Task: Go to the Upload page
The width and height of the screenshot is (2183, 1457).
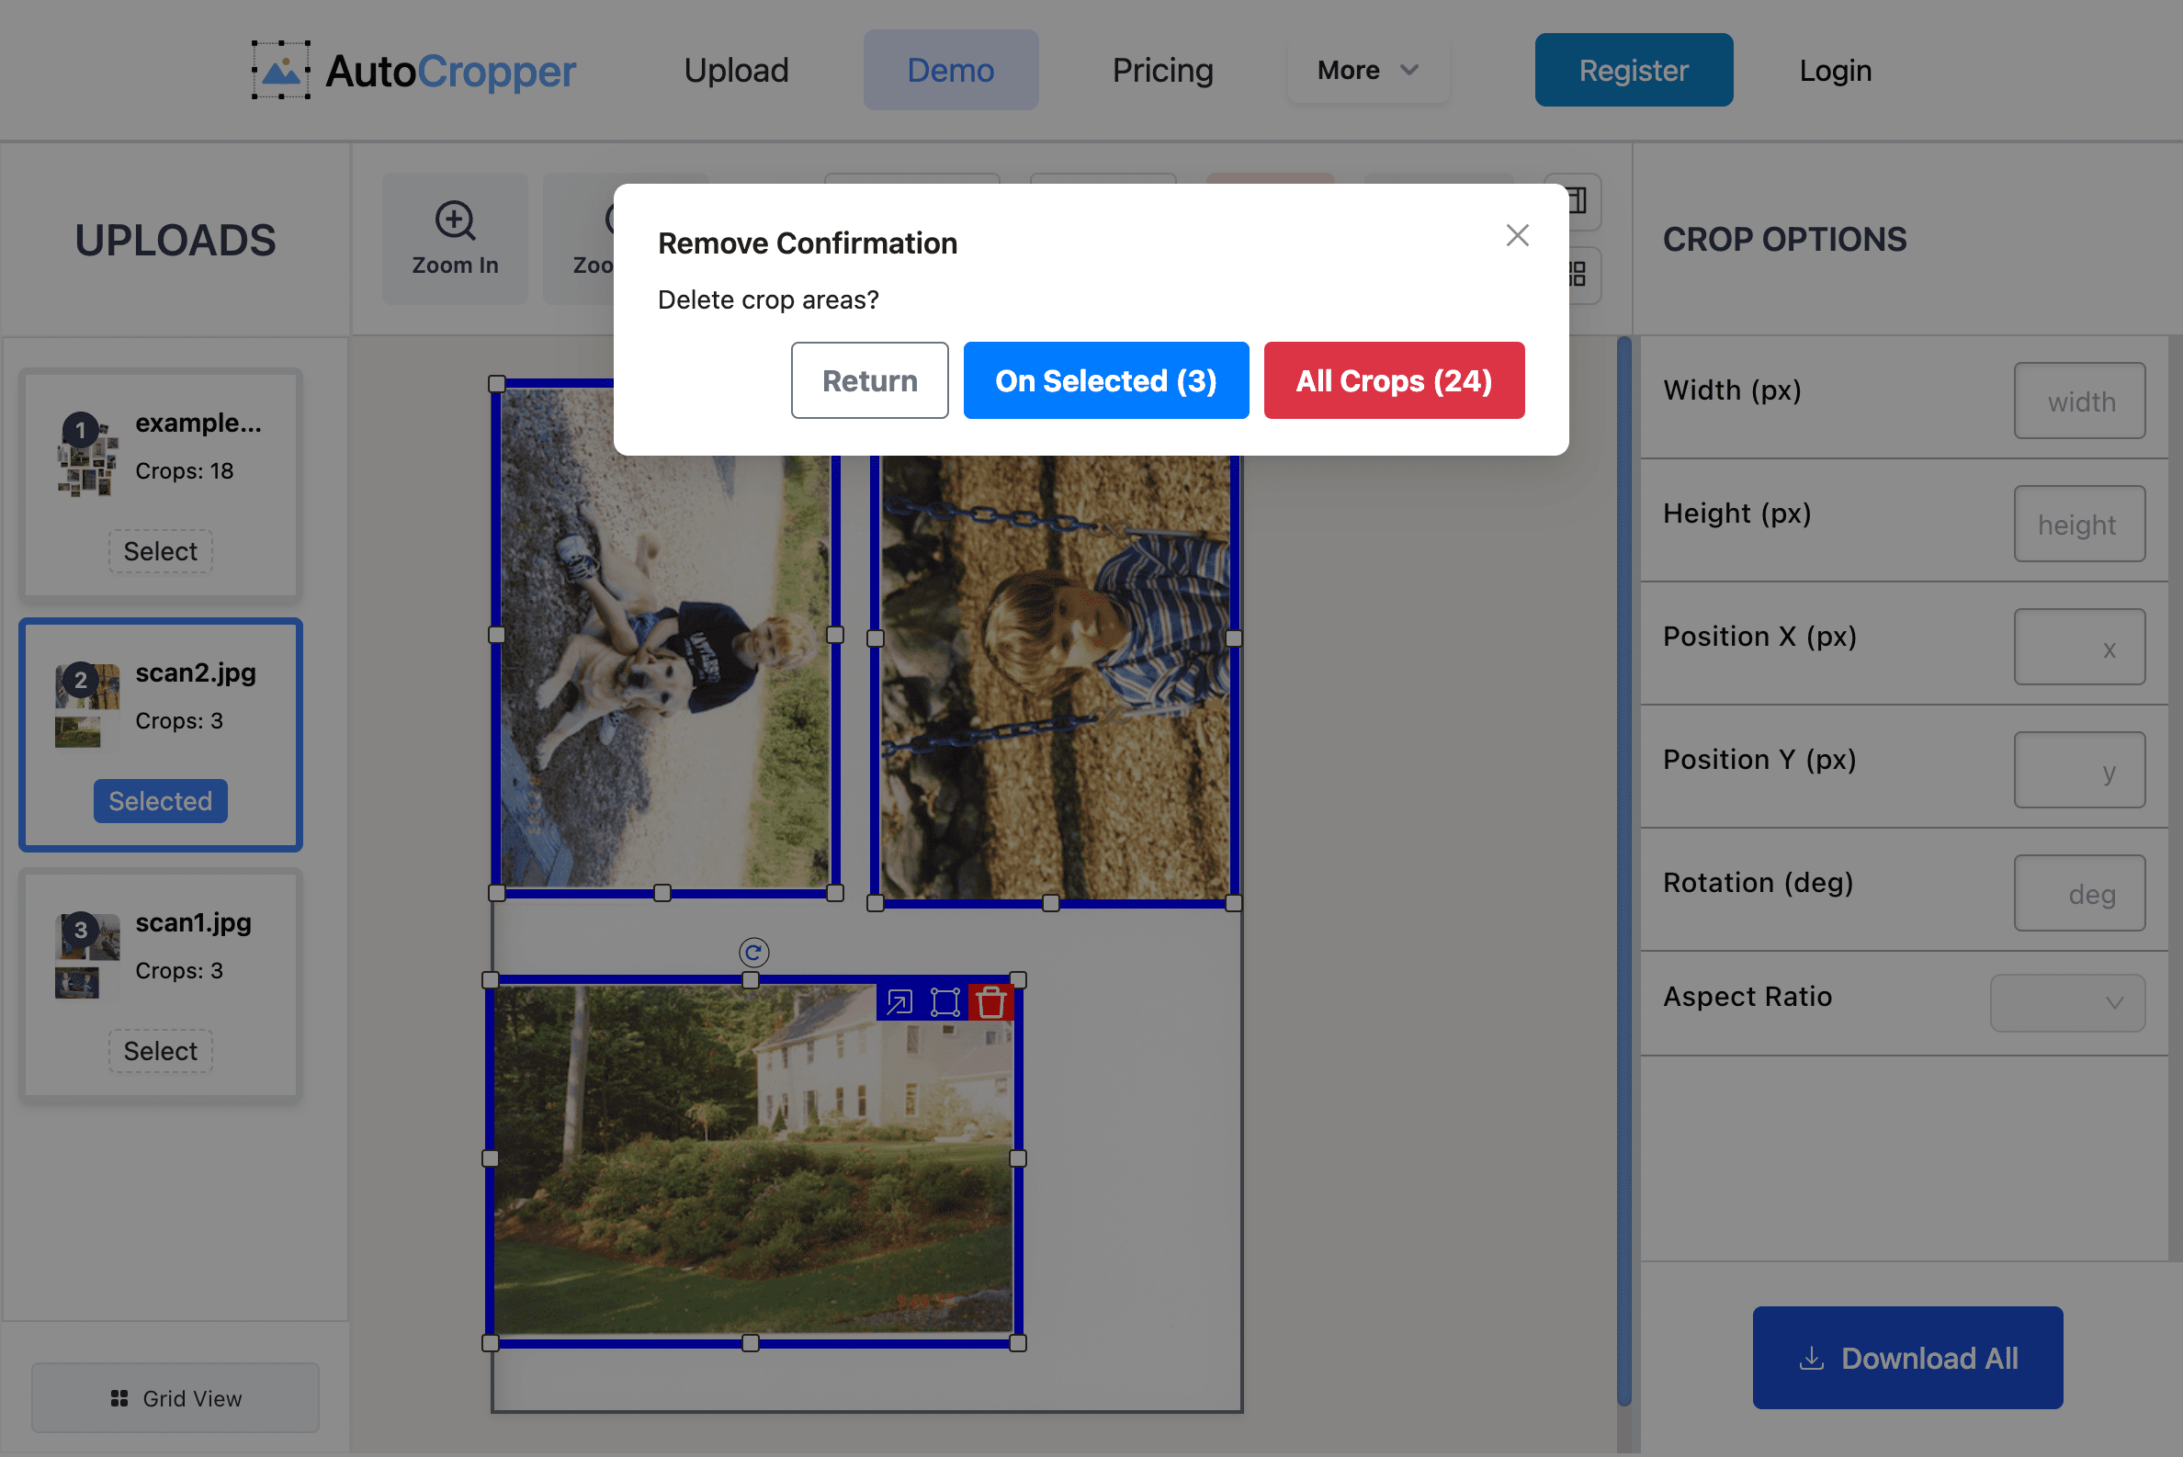Action: [x=736, y=71]
